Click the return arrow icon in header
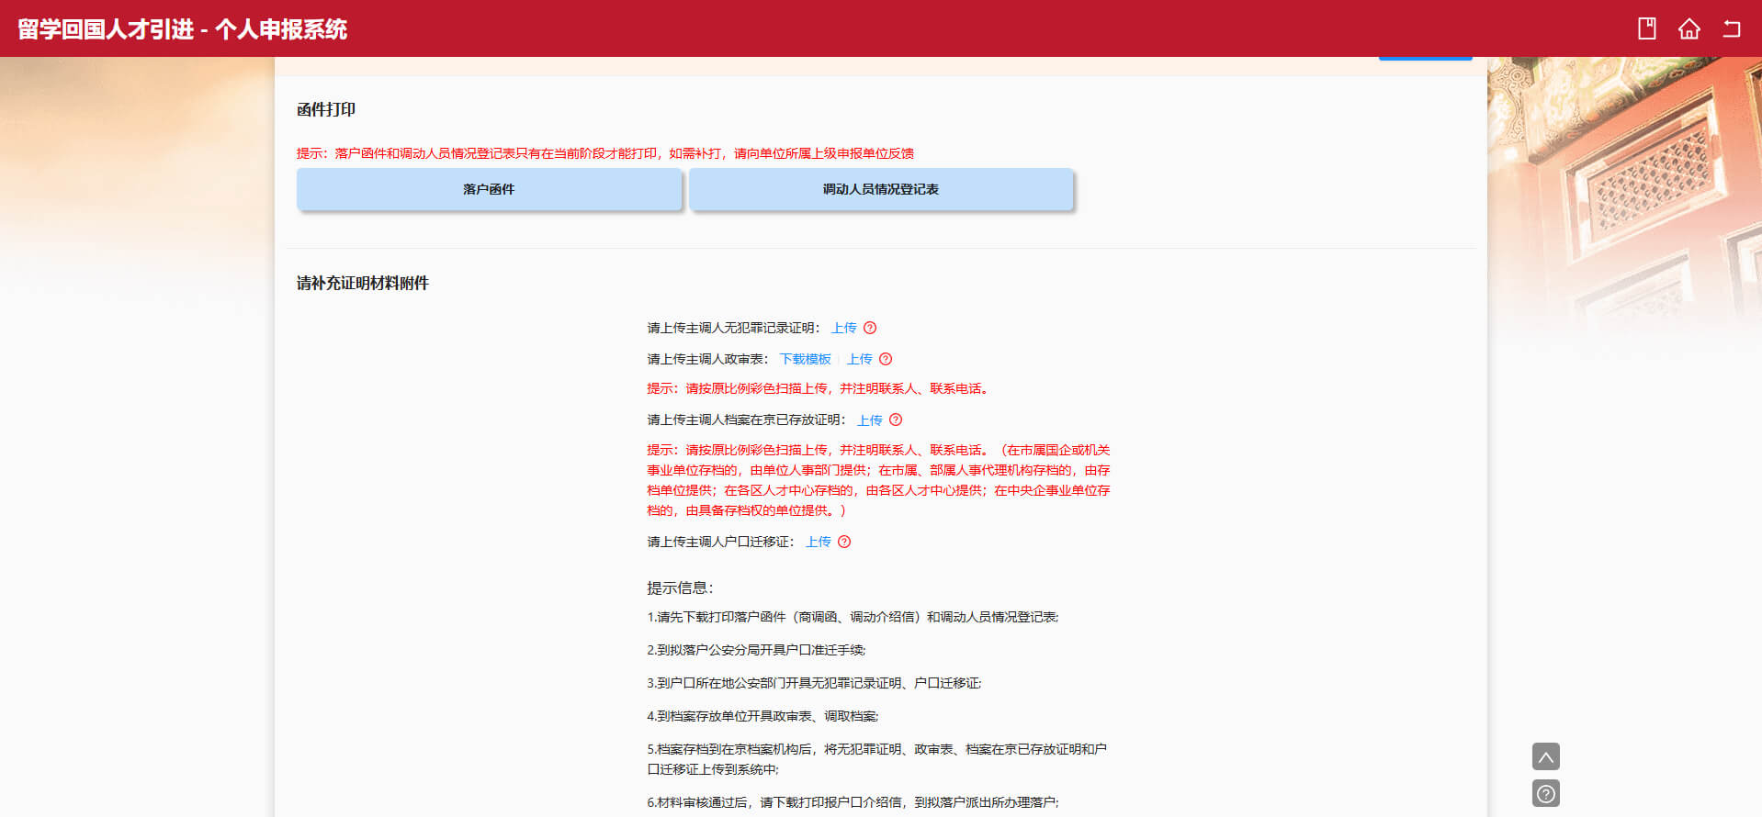This screenshot has width=1762, height=817. tap(1731, 28)
